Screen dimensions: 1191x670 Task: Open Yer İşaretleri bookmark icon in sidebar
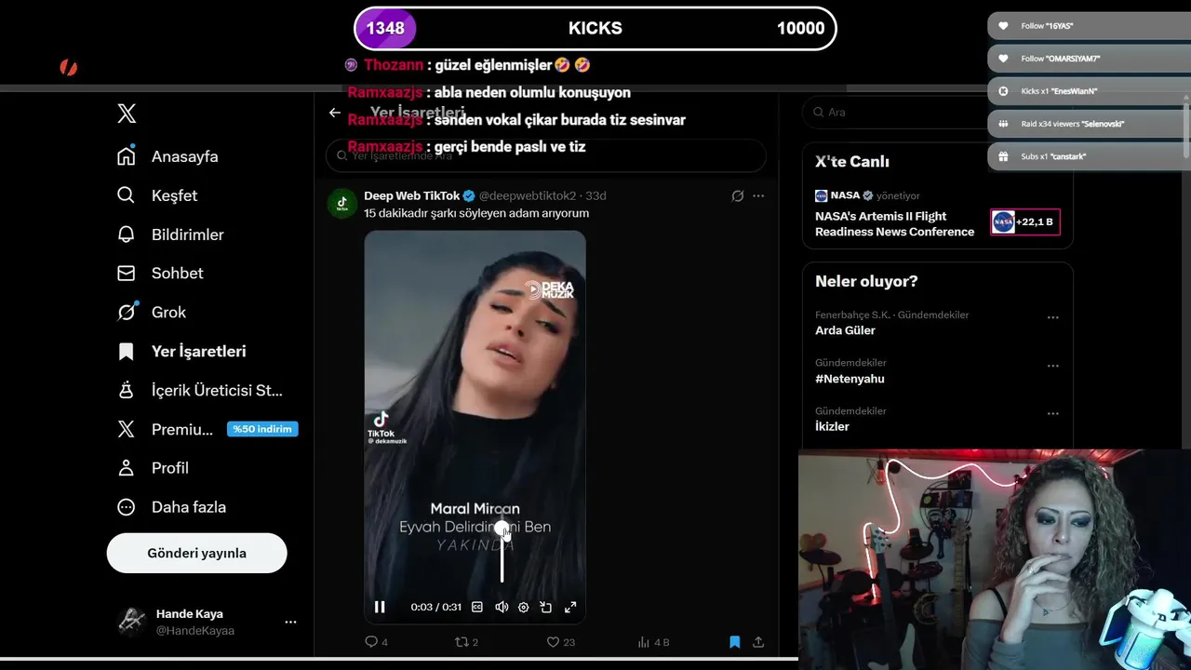pos(127,352)
